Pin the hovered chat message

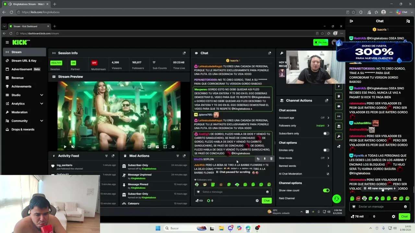pos(265,159)
